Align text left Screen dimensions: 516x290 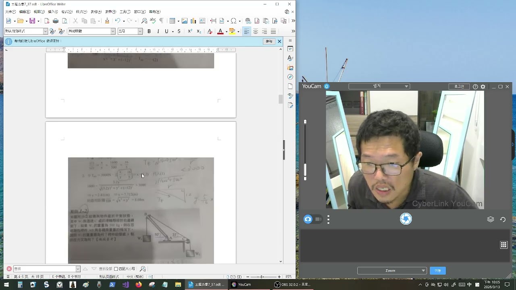247,31
